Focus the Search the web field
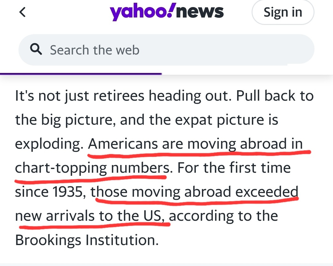Image resolution: width=333 pixels, height=266 pixels. point(173,50)
